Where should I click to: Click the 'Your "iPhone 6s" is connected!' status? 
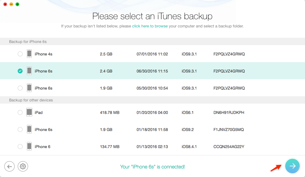(152, 167)
